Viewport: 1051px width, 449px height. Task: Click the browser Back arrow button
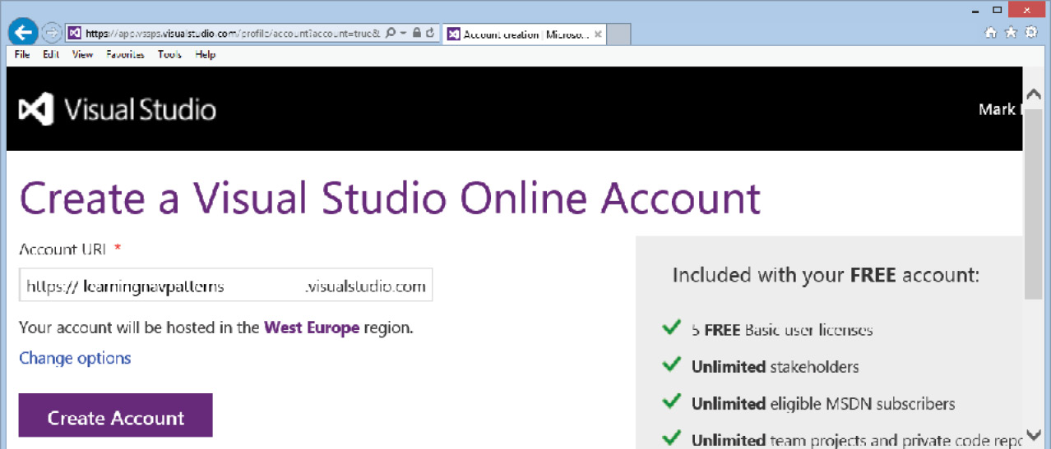[23, 33]
